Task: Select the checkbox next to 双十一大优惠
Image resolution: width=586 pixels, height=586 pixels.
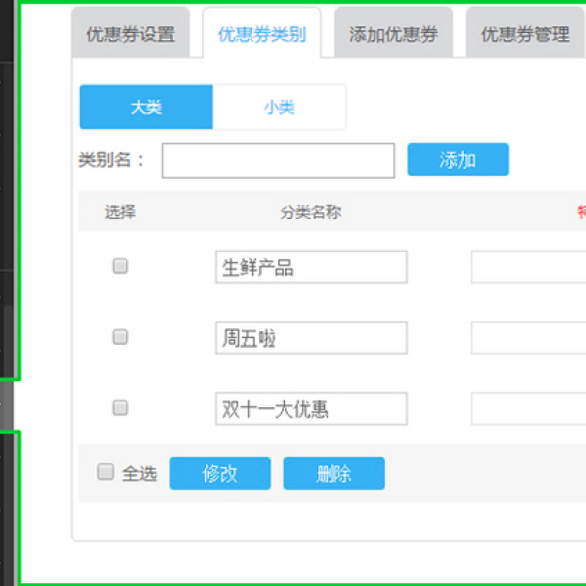Action: tap(120, 408)
